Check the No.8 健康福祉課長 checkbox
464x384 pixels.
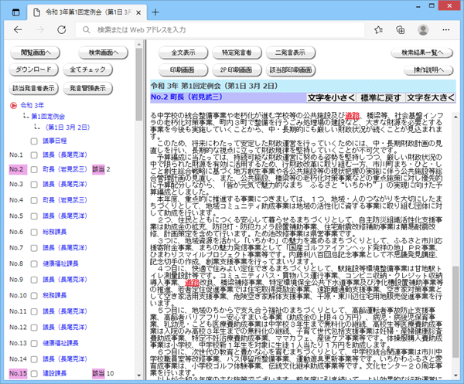34,263
